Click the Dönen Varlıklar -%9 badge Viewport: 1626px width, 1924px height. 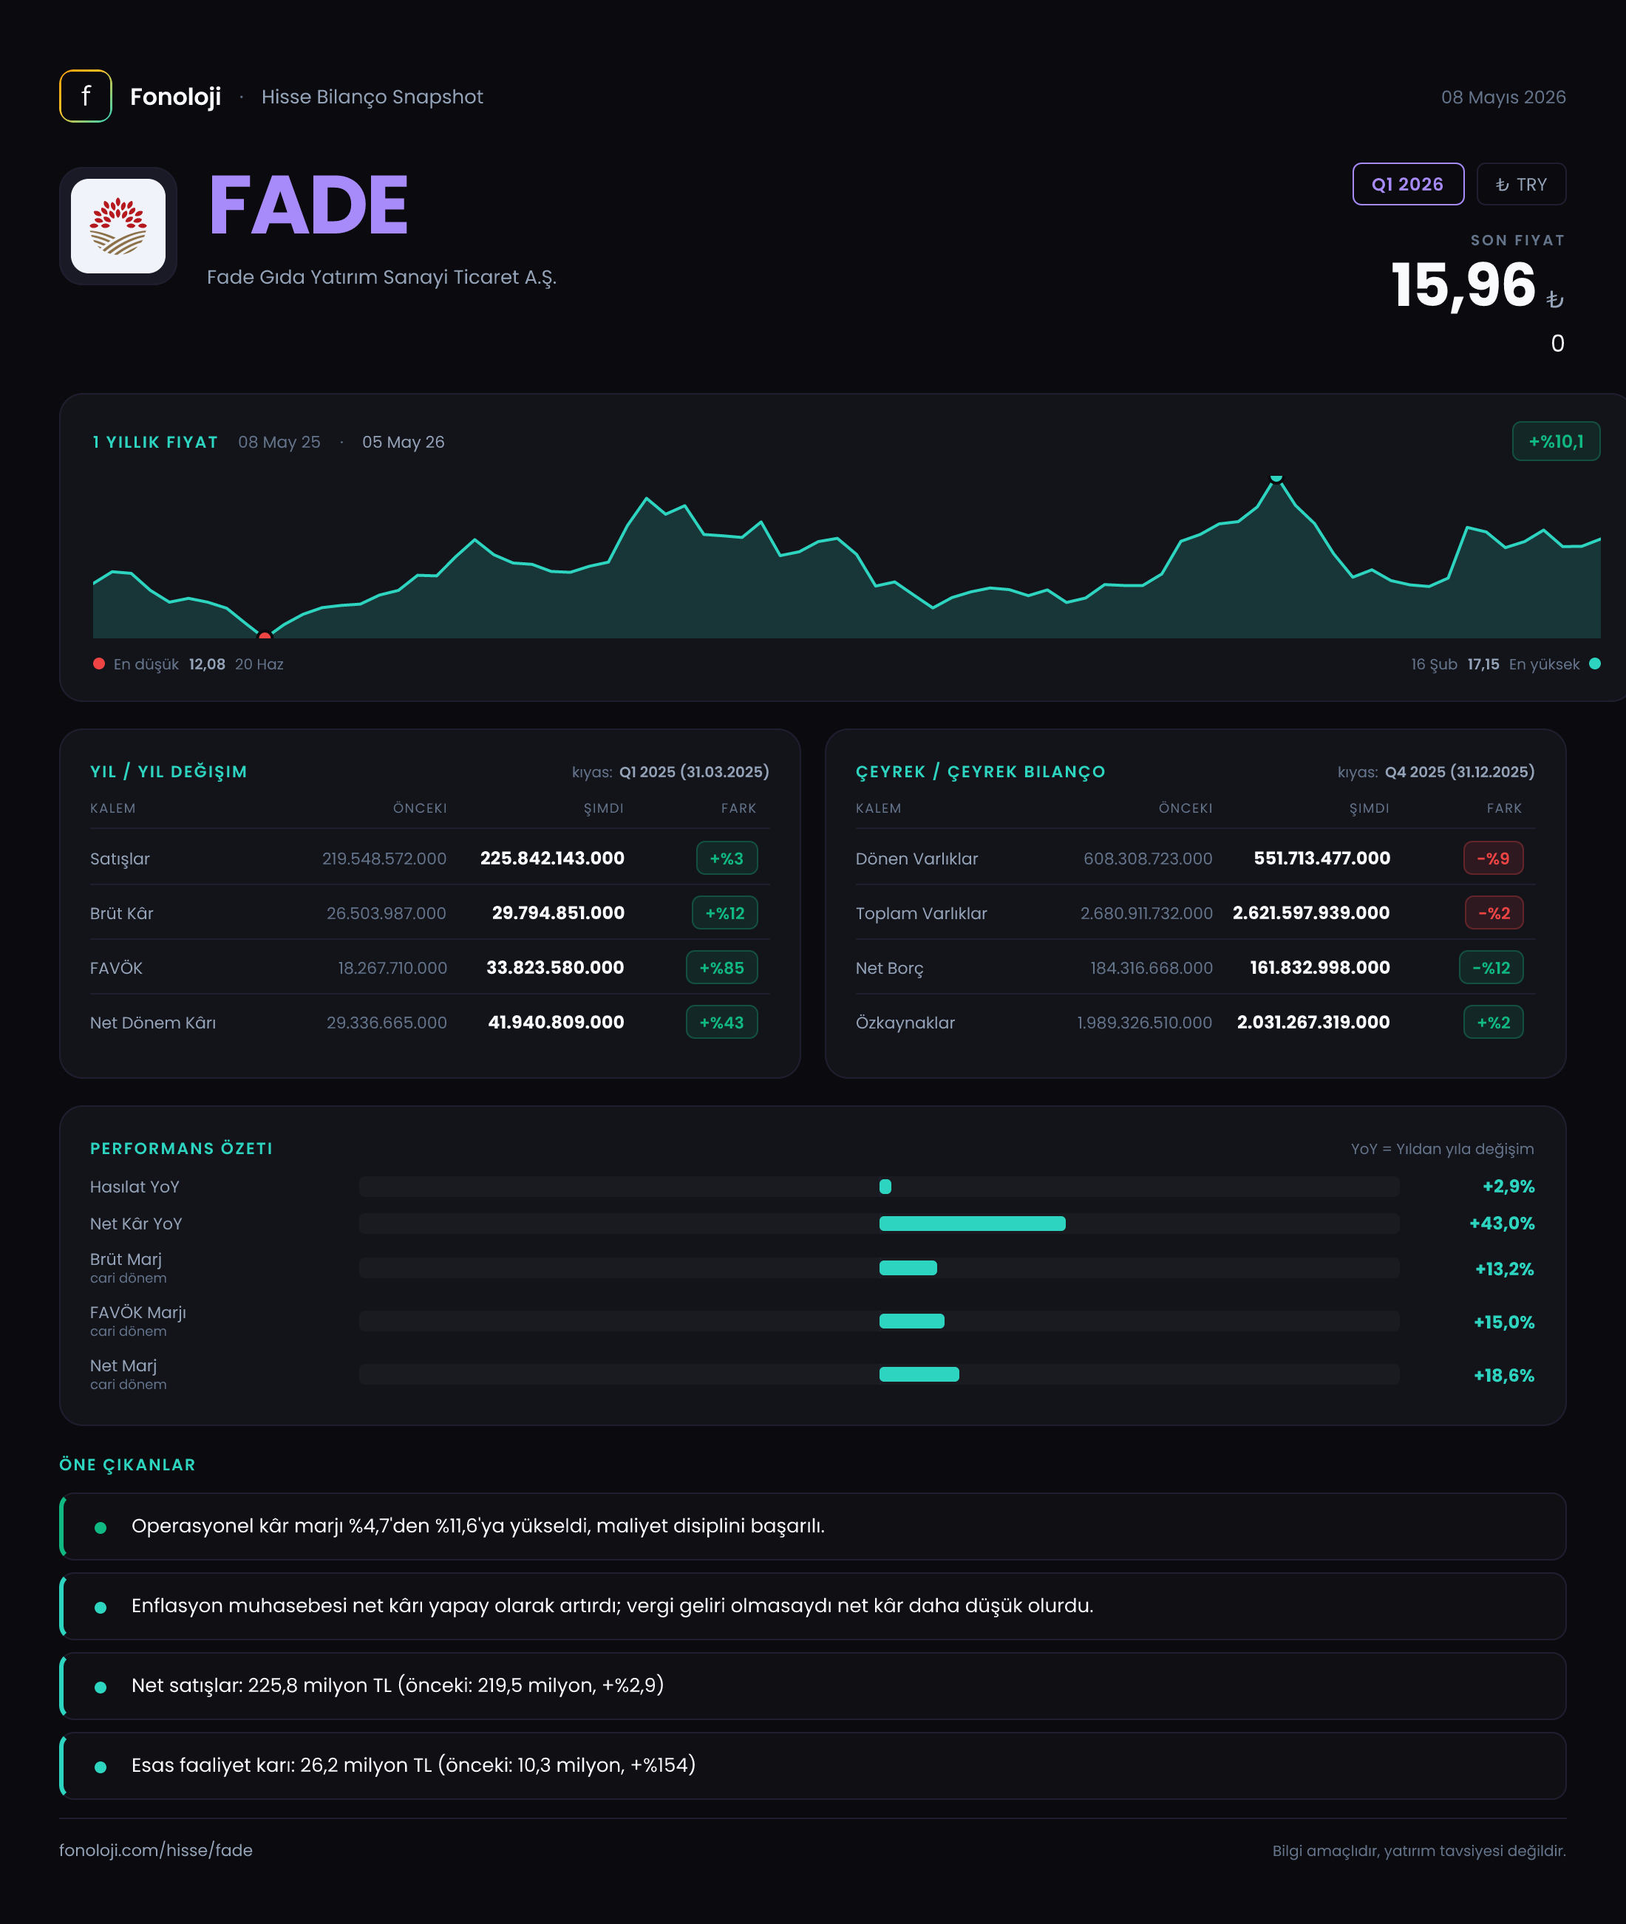pyautogui.click(x=1493, y=858)
